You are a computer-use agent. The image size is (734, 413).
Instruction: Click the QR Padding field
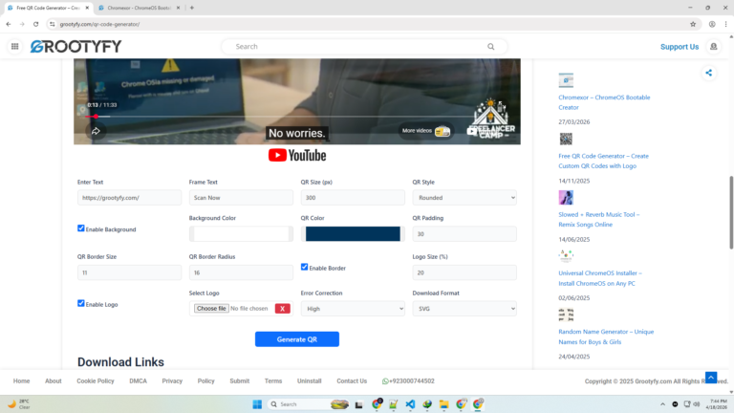(464, 233)
